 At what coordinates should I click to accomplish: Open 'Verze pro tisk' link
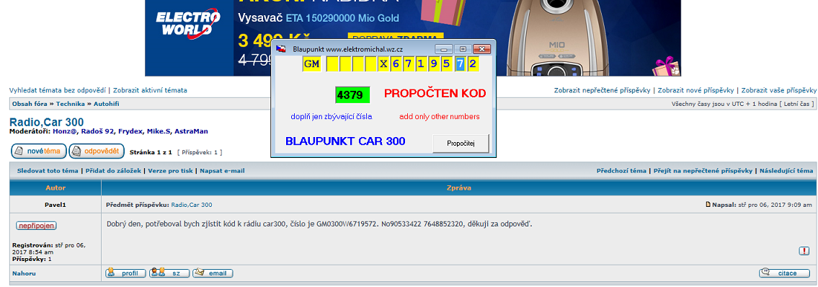[x=171, y=171]
